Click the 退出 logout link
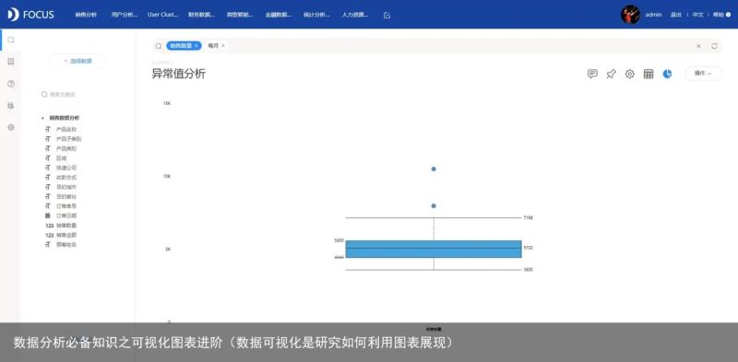The width and height of the screenshot is (738, 362). [x=676, y=15]
